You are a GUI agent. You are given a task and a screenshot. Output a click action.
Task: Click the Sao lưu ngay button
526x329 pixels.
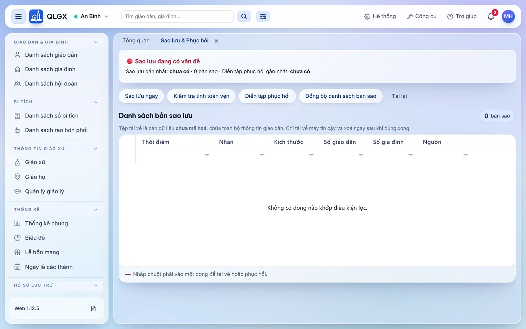tap(141, 96)
